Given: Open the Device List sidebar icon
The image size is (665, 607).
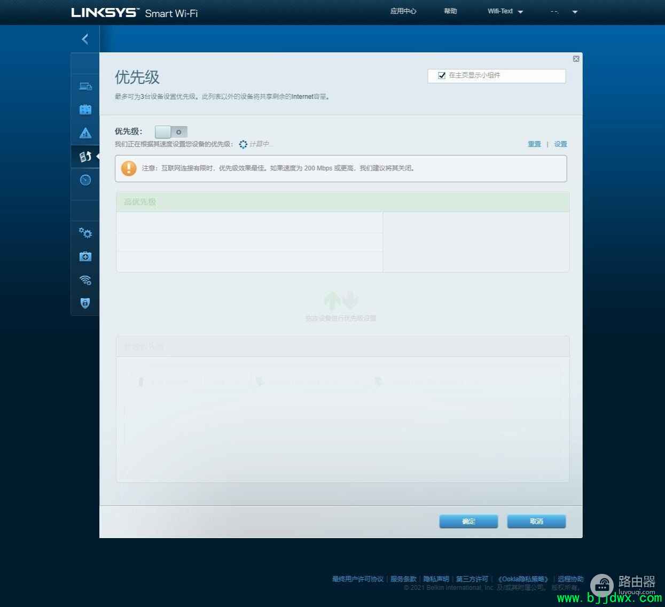Looking at the screenshot, I should 85,86.
